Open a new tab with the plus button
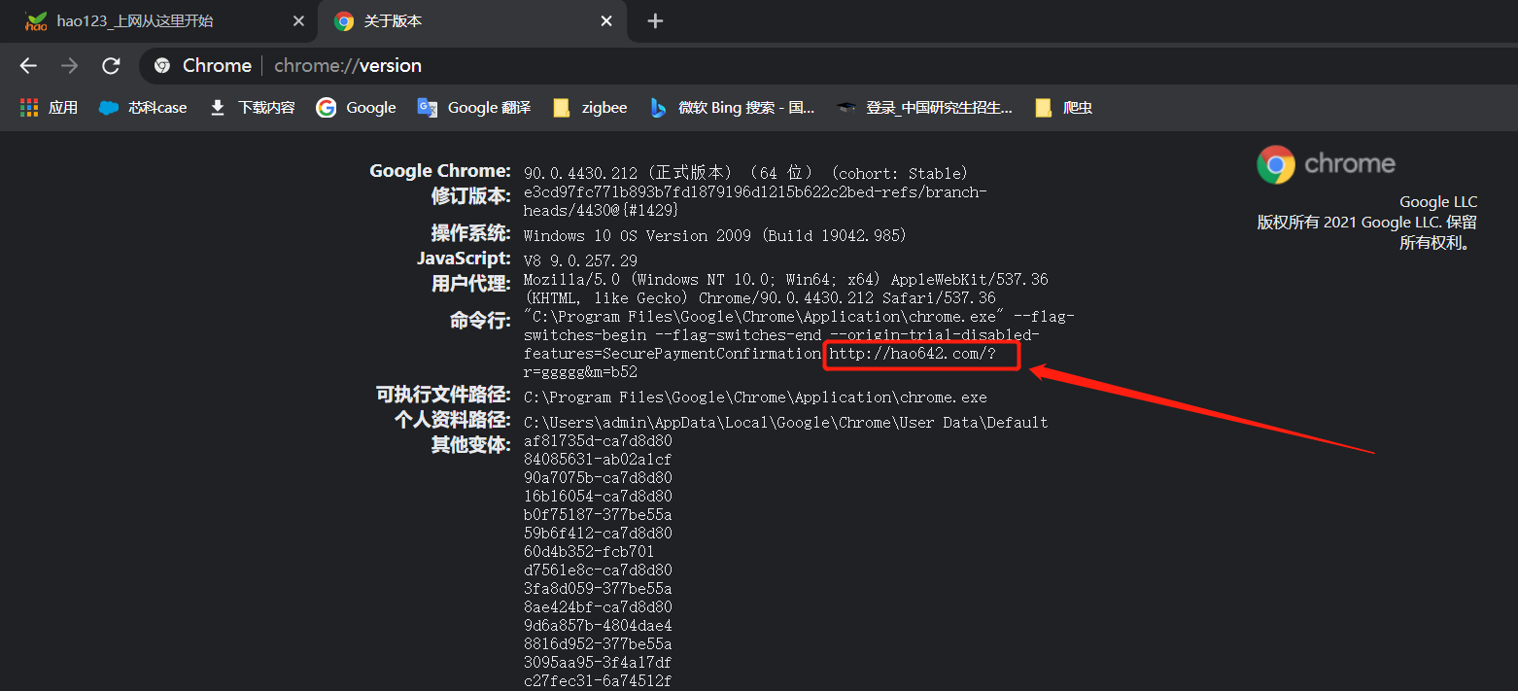This screenshot has height=691, width=1518. pyautogui.click(x=655, y=20)
